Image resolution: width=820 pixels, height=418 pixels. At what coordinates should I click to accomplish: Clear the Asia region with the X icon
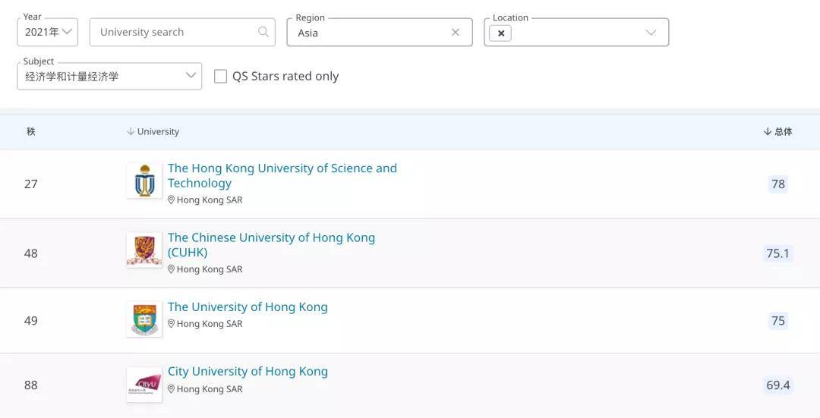click(x=456, y=33)
